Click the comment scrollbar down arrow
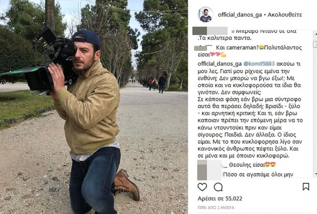The image size is (317, 214). click(x=315, y=174)
